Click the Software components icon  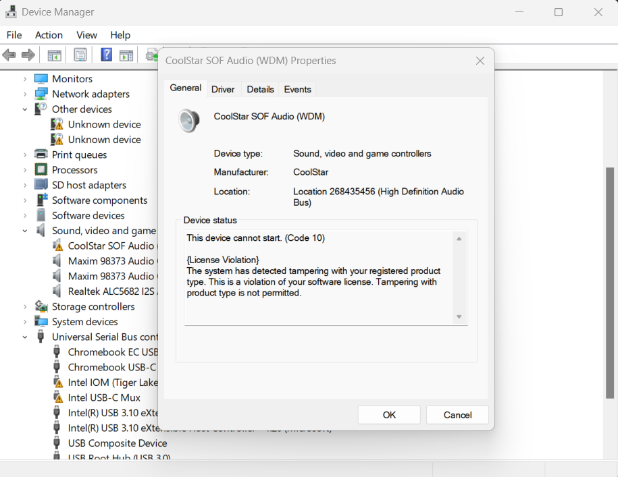point(41,200)
